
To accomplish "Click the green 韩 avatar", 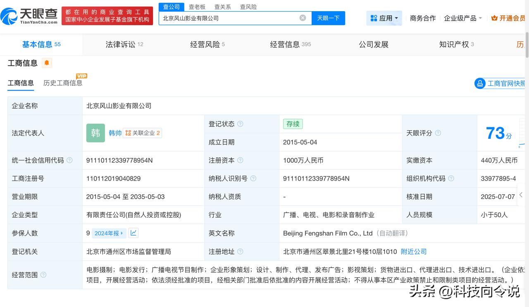I will (95, 133).
